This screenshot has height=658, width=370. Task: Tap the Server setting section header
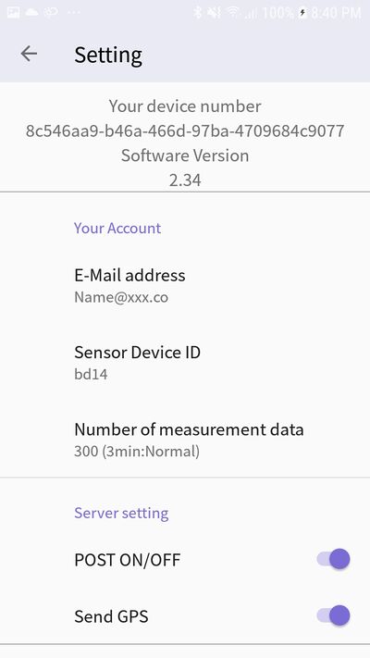pos(121,513)
